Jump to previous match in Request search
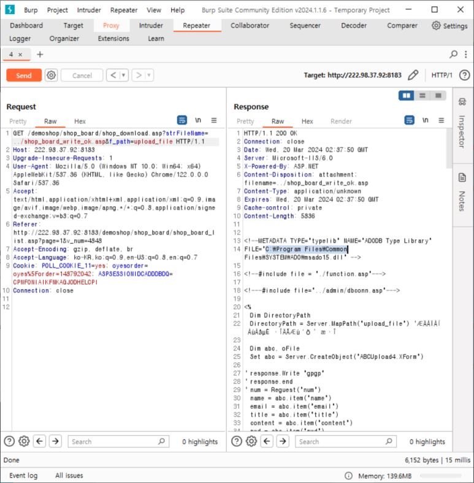474x483 pixels. [39, 441]
